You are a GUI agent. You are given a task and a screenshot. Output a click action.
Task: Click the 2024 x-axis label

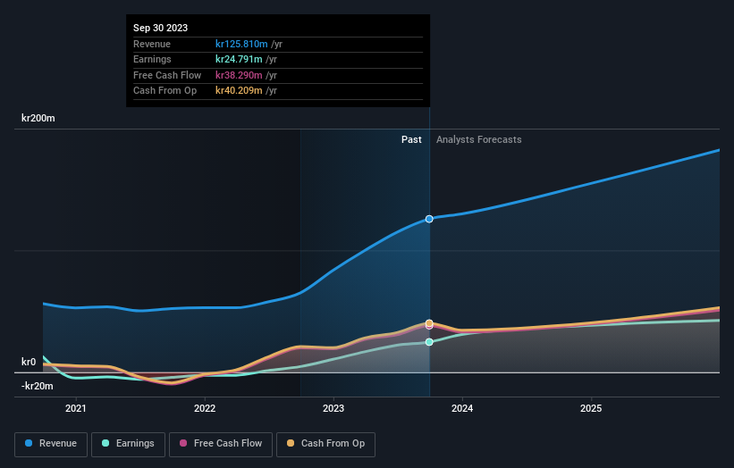click(462, 408)
